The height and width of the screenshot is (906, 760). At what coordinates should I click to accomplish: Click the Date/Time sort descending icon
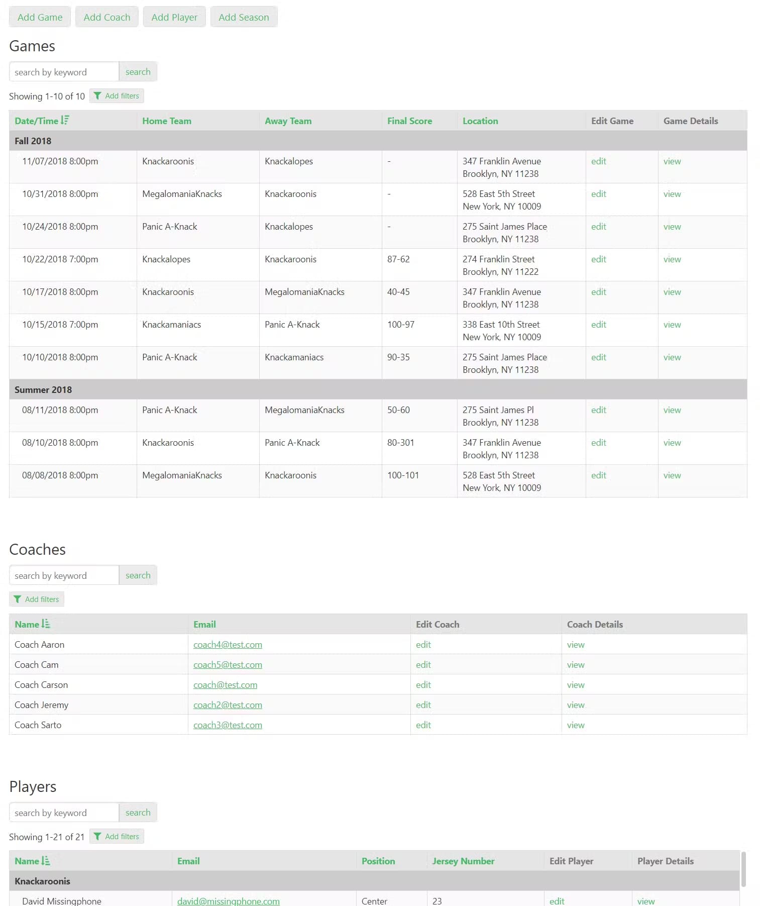(x=65, y=121)
